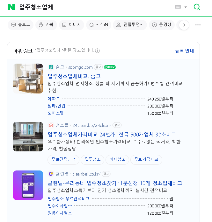212x222 pixels.
Task: Open the 24clean.biz/24clean/ URL link
Action: tap(92, 125)
